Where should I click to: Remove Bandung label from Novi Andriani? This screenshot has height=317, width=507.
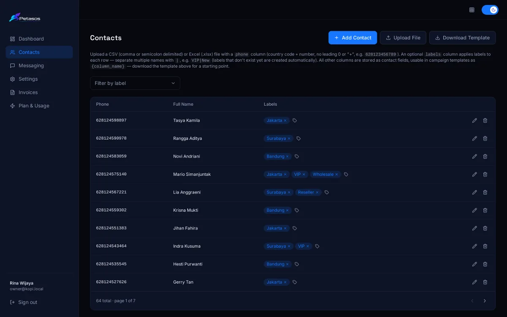click(287, 156)
